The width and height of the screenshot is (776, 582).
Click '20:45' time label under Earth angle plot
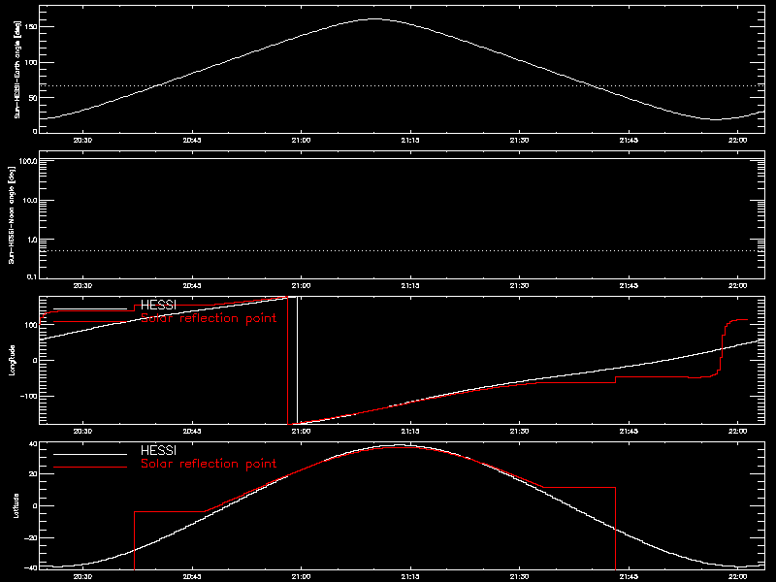coord(192,141)
